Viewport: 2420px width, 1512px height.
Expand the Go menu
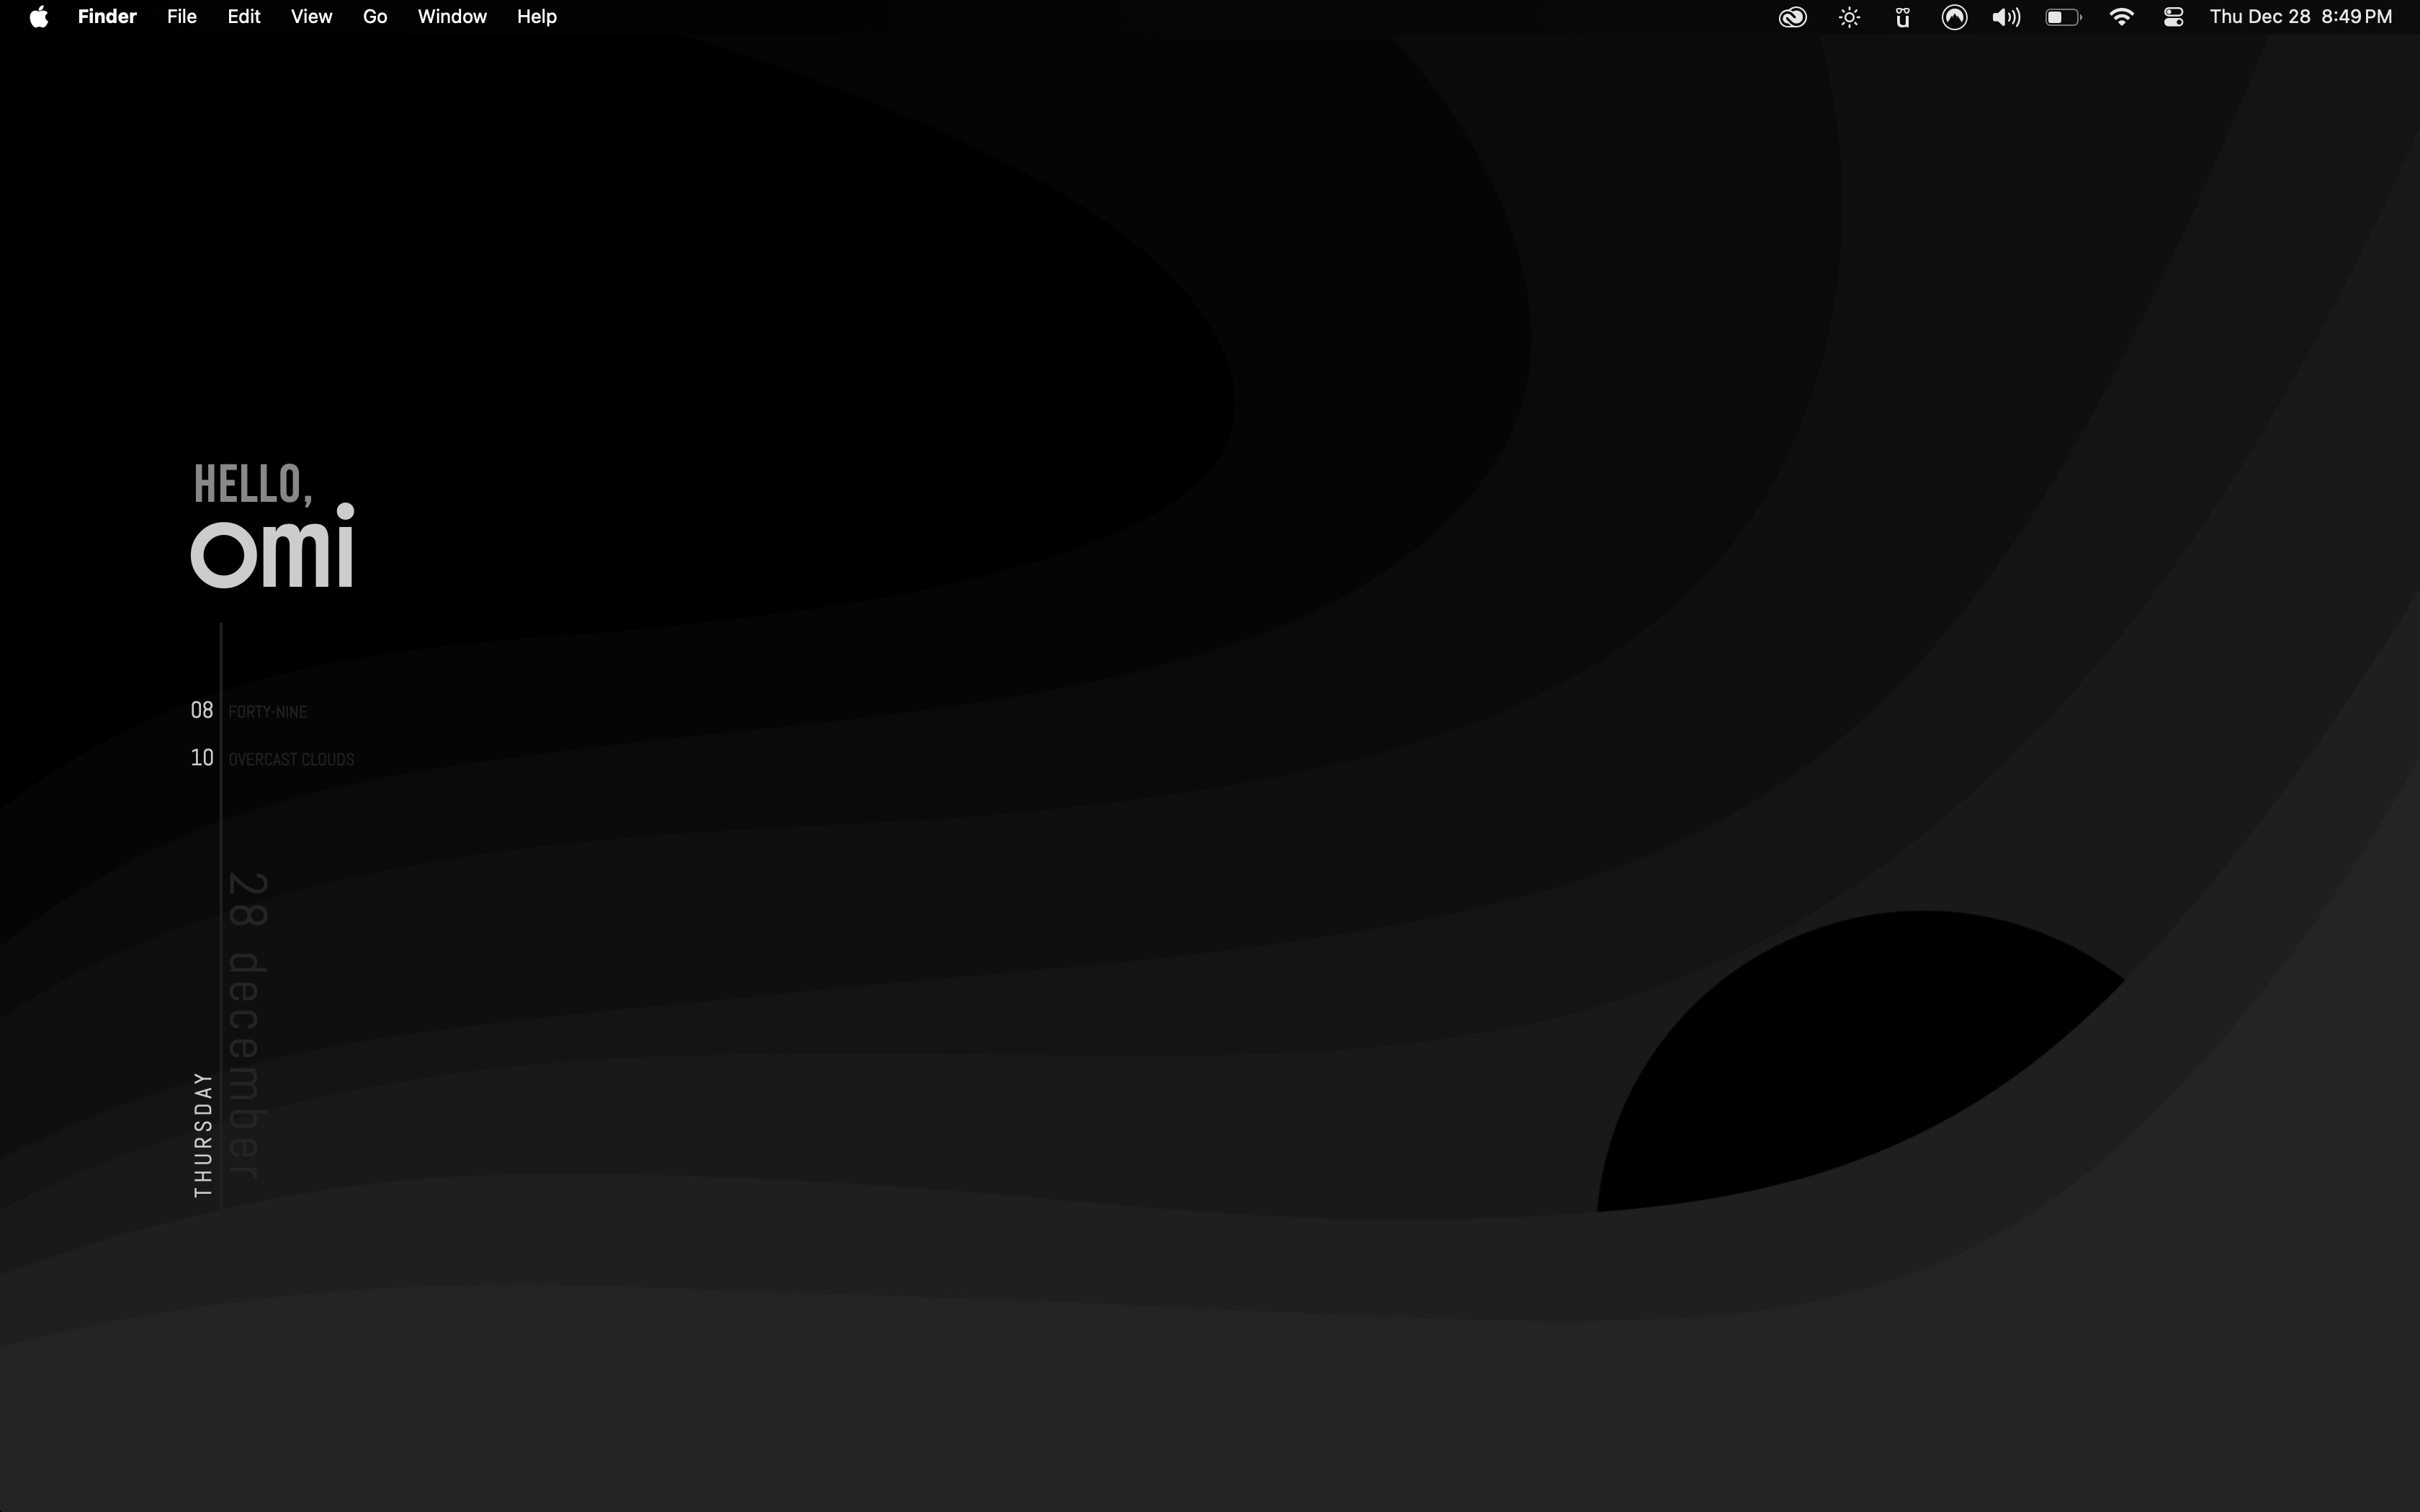375,17
